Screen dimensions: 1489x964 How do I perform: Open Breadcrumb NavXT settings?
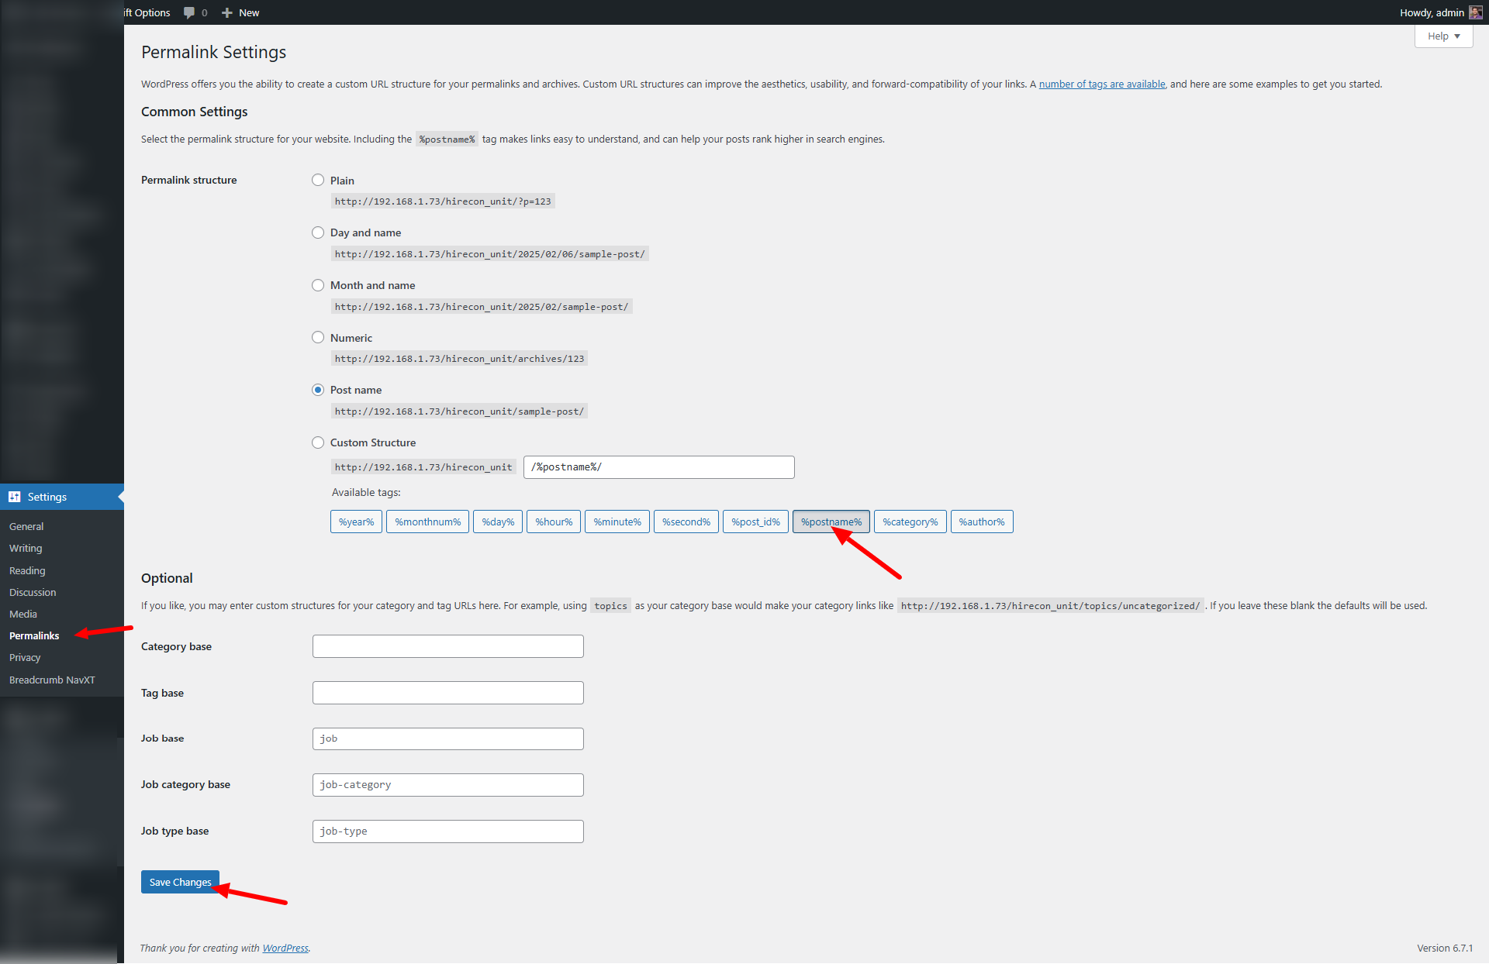coord(52,680)
